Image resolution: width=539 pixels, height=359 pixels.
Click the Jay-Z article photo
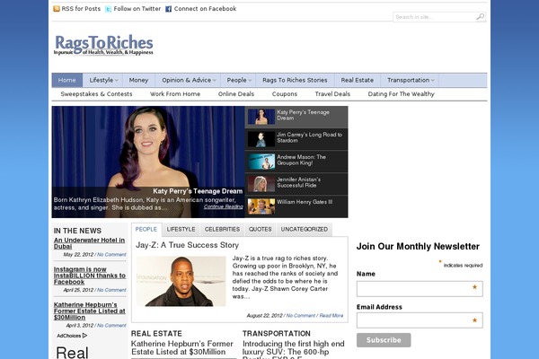point(181,281)
